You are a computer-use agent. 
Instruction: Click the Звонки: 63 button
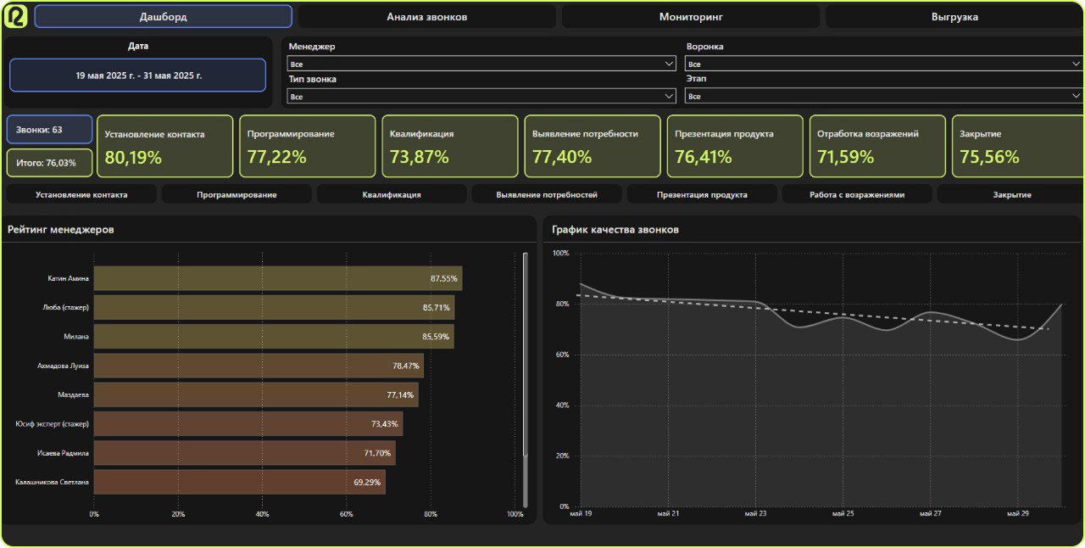coord(50,130)
